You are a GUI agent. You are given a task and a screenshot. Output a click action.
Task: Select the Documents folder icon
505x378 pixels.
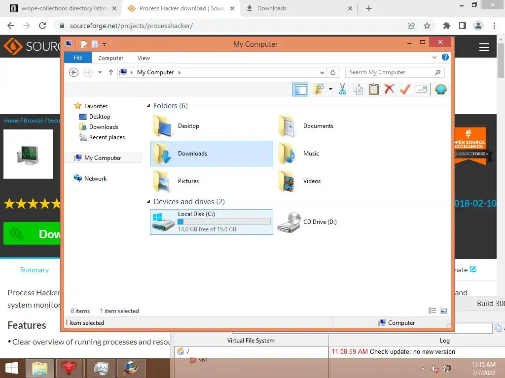[287, 126]
